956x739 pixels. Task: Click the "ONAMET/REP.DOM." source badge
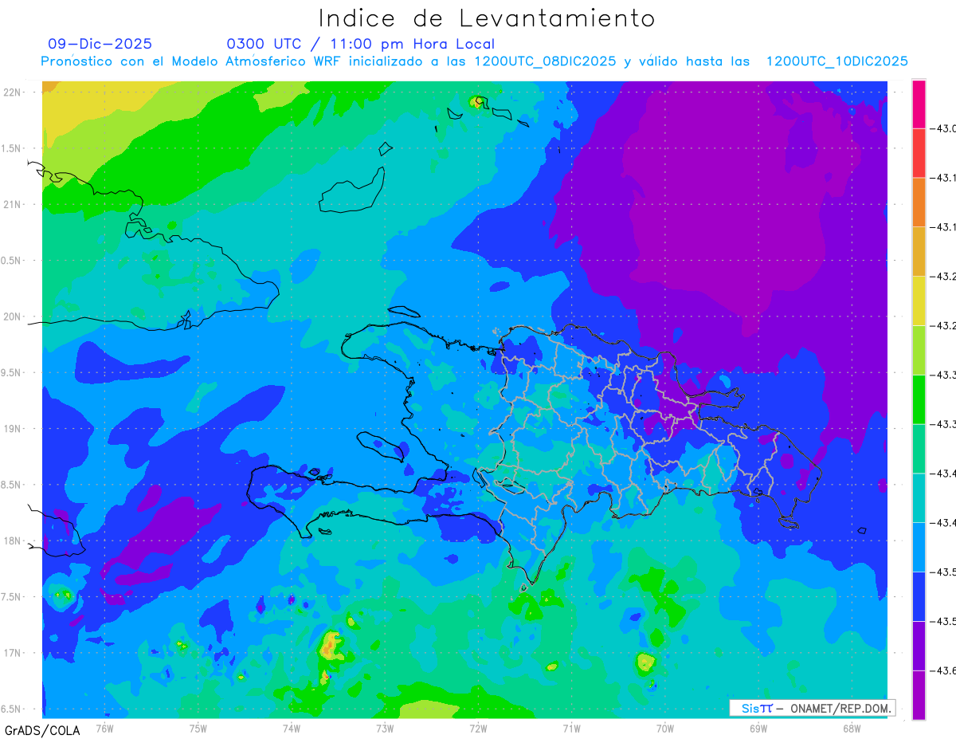(x=840, y=708)
